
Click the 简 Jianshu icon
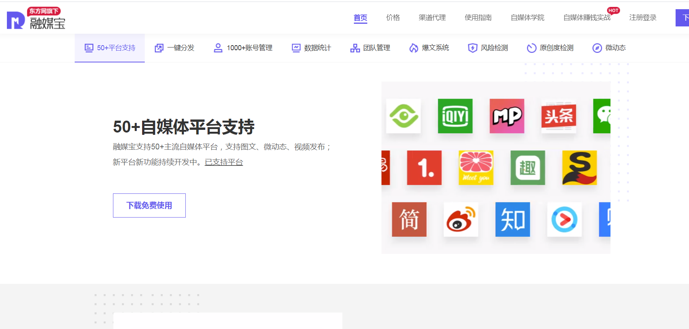click(x=409, y=219)
